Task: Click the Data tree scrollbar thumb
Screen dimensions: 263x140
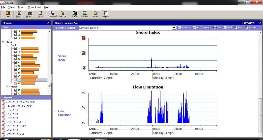Action: (x=49, y=85)
